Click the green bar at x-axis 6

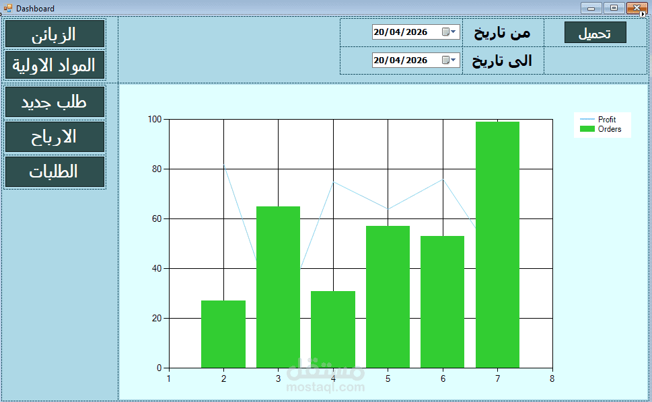443,302
